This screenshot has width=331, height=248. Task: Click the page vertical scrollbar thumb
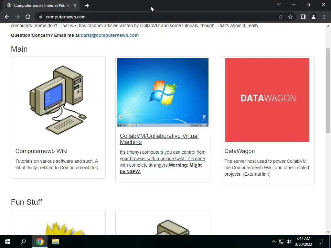pos(328,91)
